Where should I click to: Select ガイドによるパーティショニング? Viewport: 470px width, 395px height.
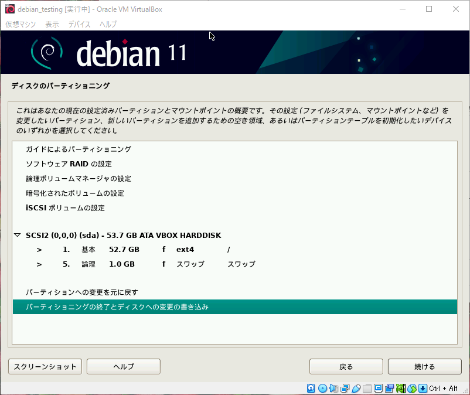[x=235, y=149]
